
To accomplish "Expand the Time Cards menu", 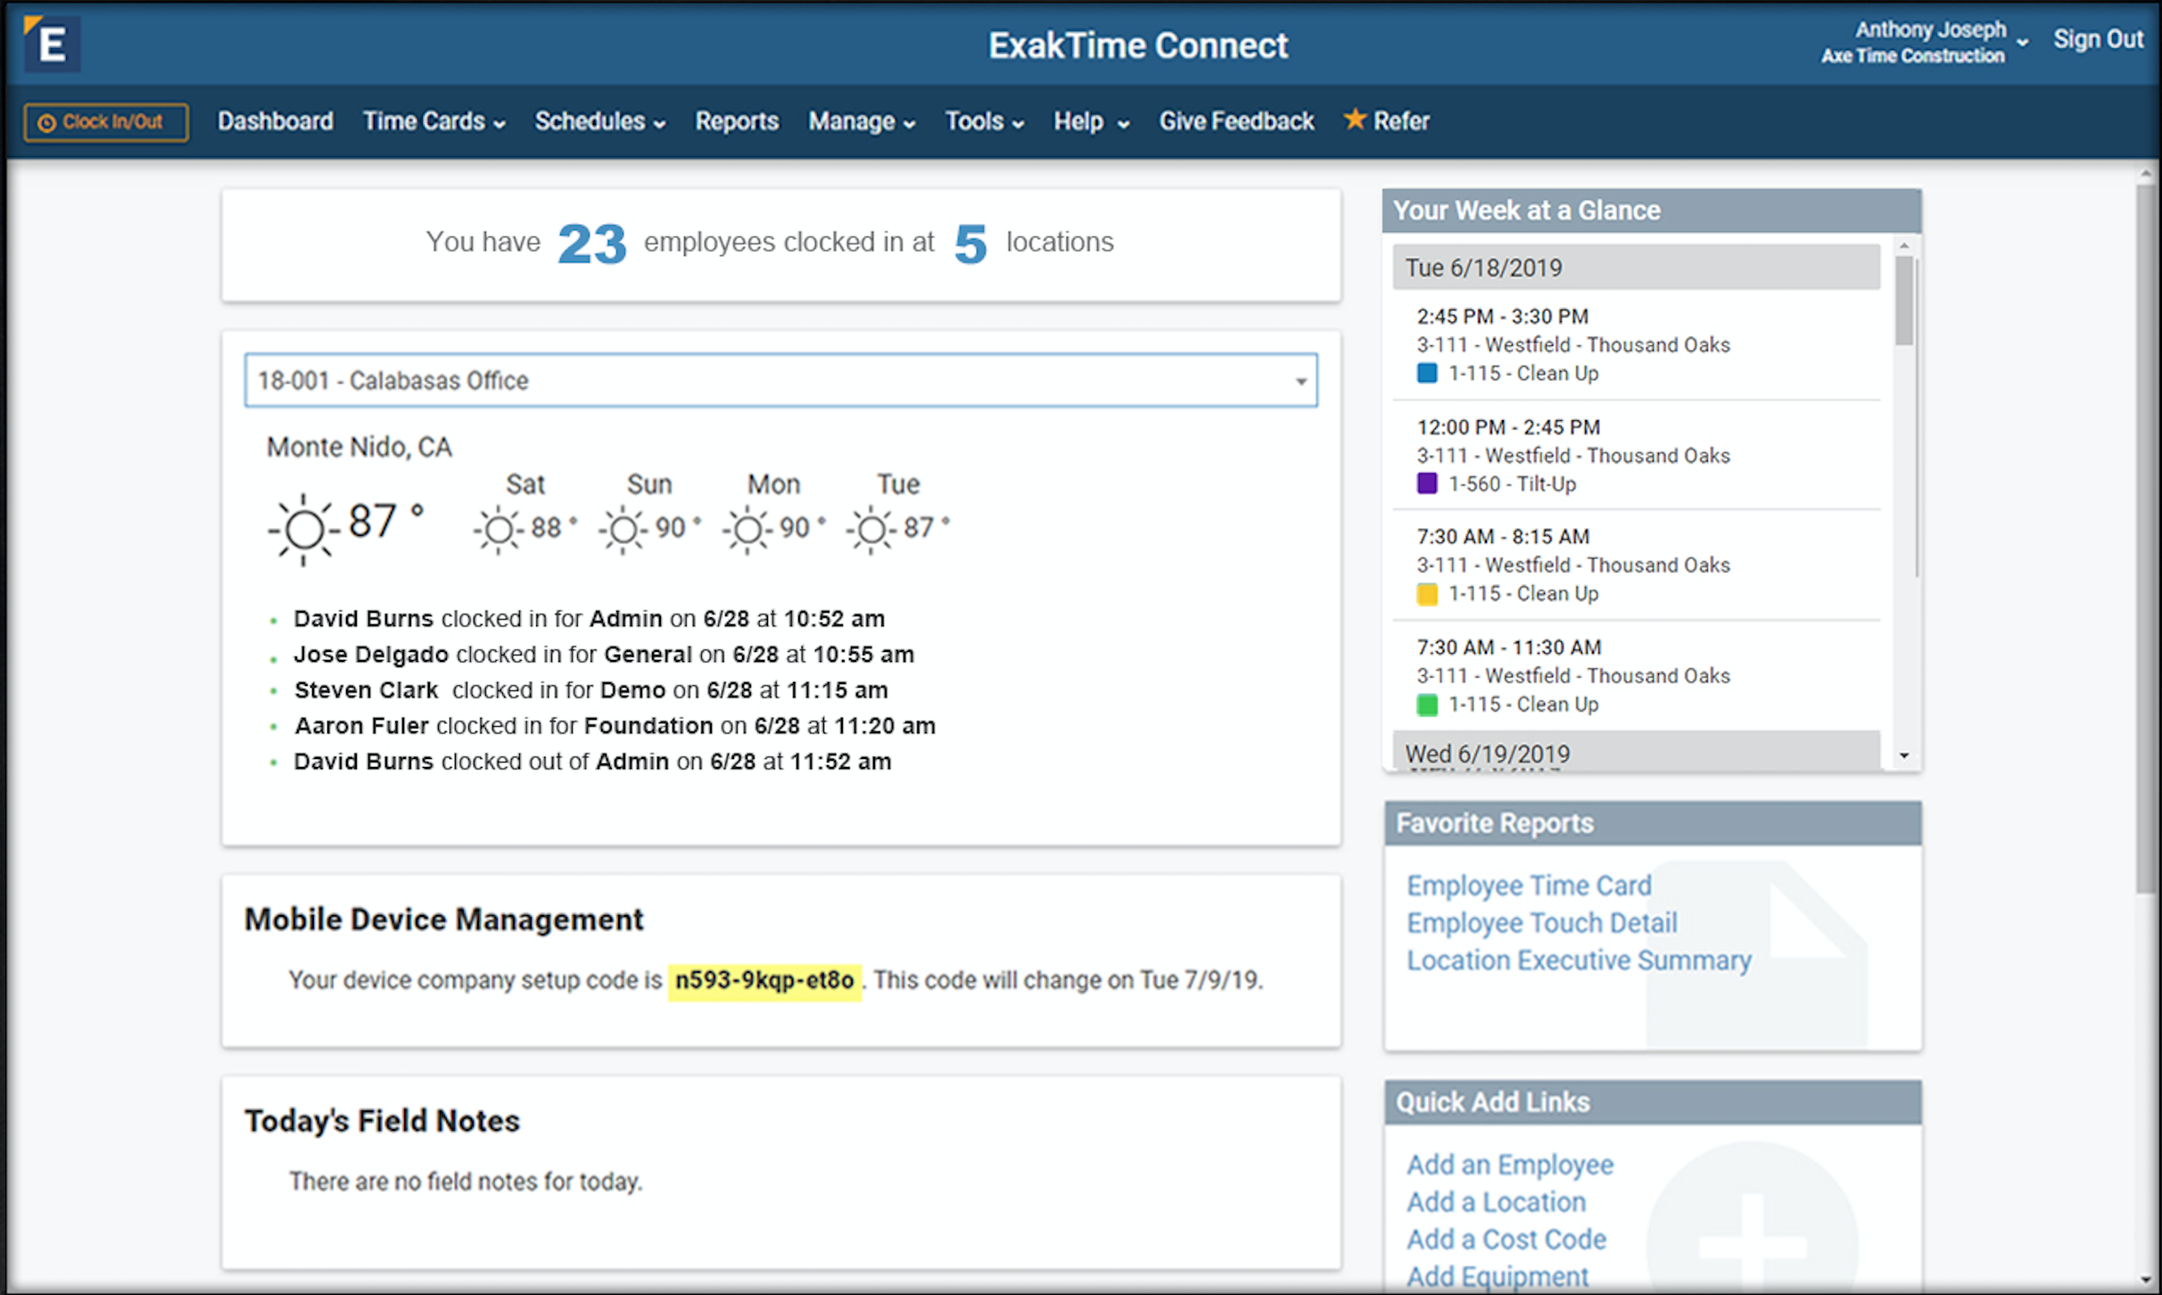I will pos(433,121).
